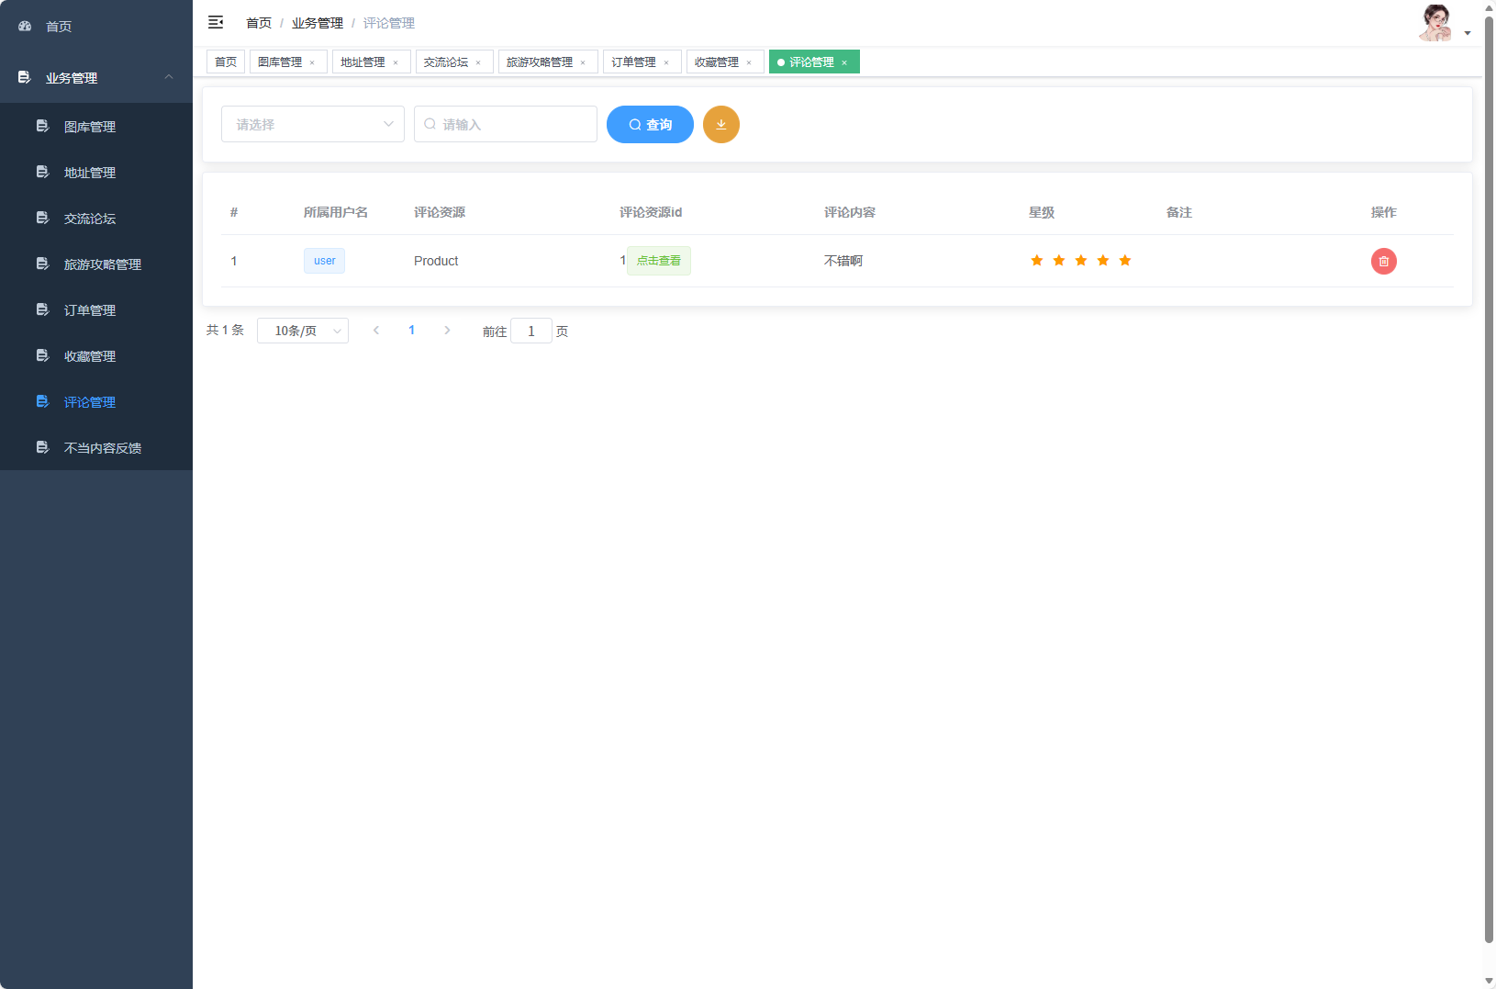Click the page number input field

click(x=531, y=331)
